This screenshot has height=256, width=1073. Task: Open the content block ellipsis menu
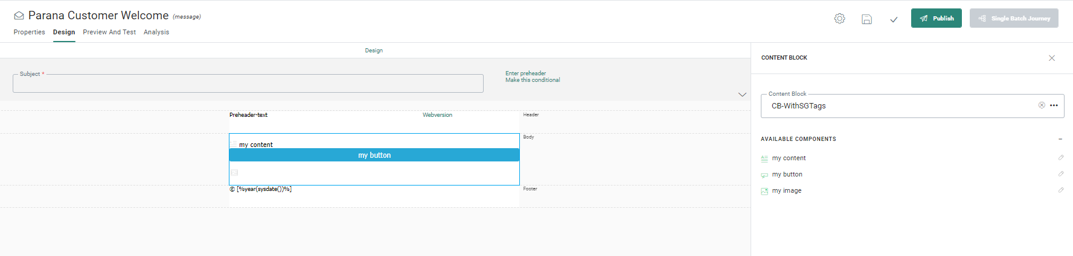tap(1054, 105)
